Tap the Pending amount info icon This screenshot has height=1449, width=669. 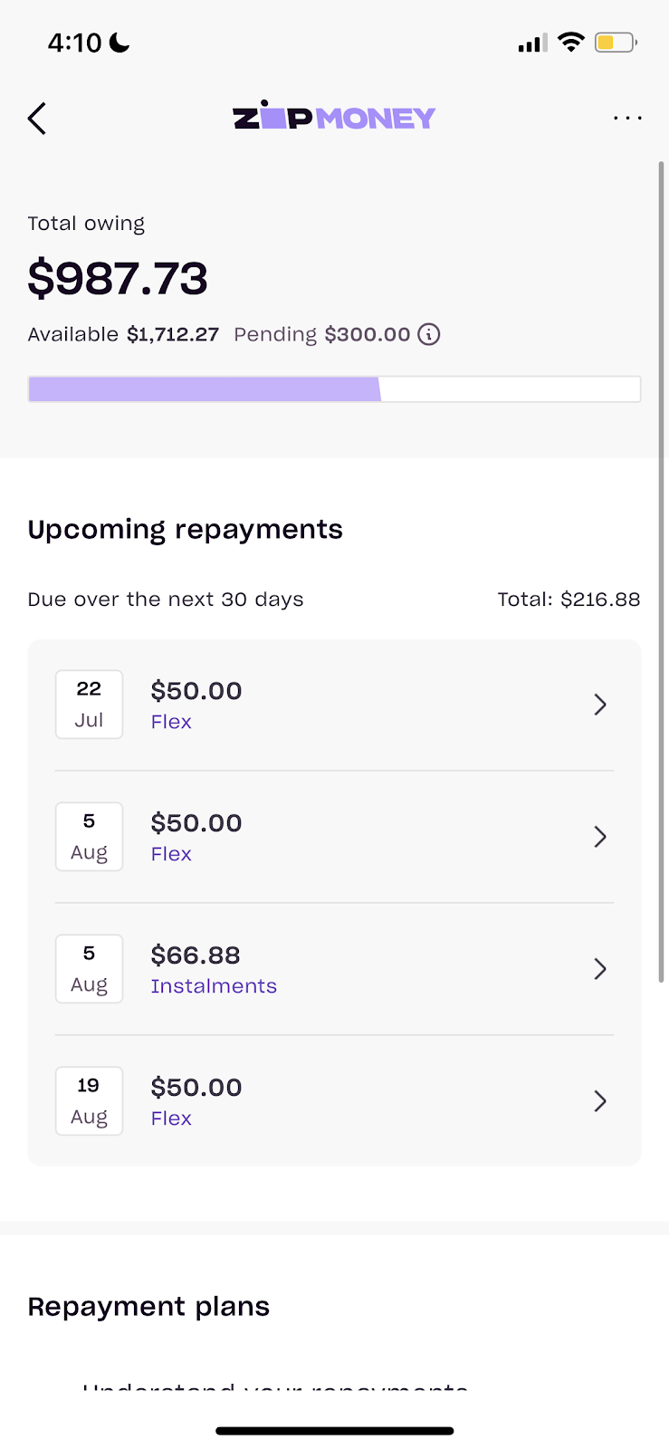(x=429, y=334)
